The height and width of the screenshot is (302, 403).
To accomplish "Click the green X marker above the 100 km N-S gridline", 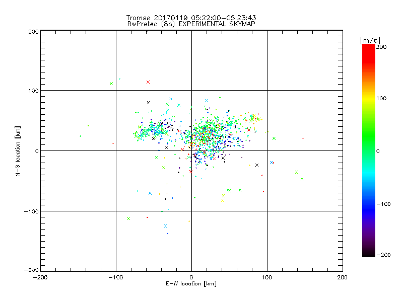I will [x=111, y=84].
